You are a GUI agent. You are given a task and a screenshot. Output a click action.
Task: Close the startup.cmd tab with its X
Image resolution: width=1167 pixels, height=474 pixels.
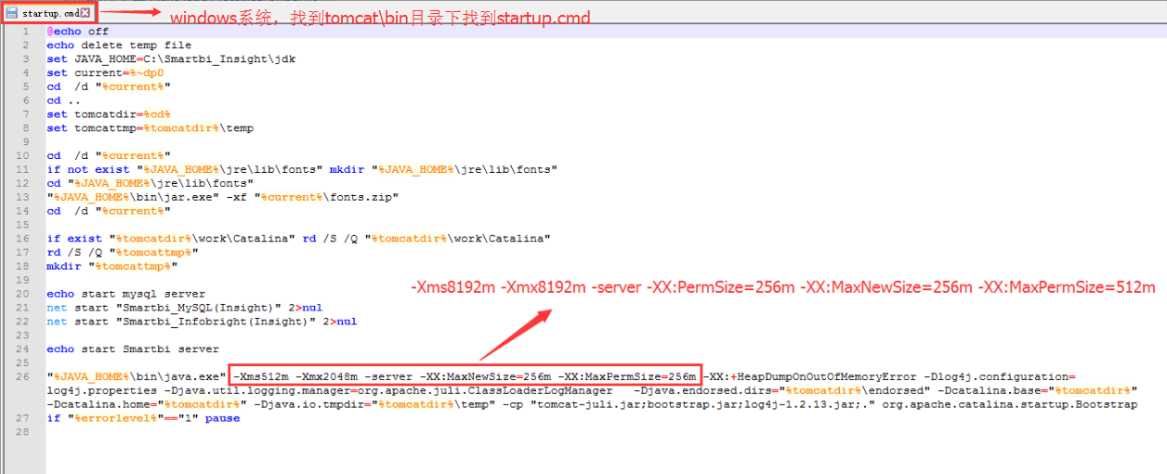(85, 13)
